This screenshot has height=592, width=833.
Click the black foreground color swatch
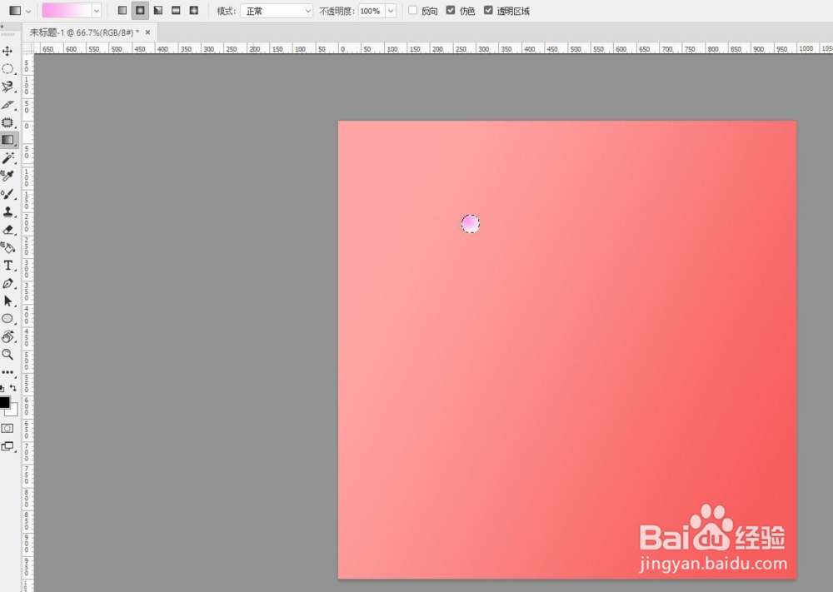[4, 402]
